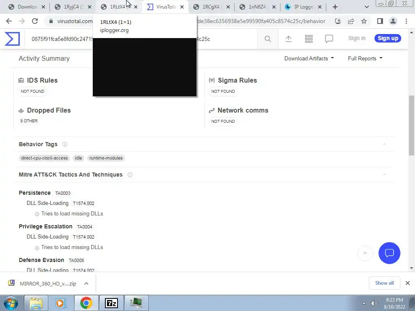Reload the page
The width and height of the screenshot is (415, 311).
pyautogui.click(x=35, y=21)
